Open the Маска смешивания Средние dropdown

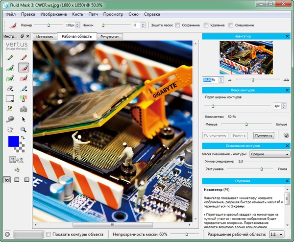[x=269, y=154]
